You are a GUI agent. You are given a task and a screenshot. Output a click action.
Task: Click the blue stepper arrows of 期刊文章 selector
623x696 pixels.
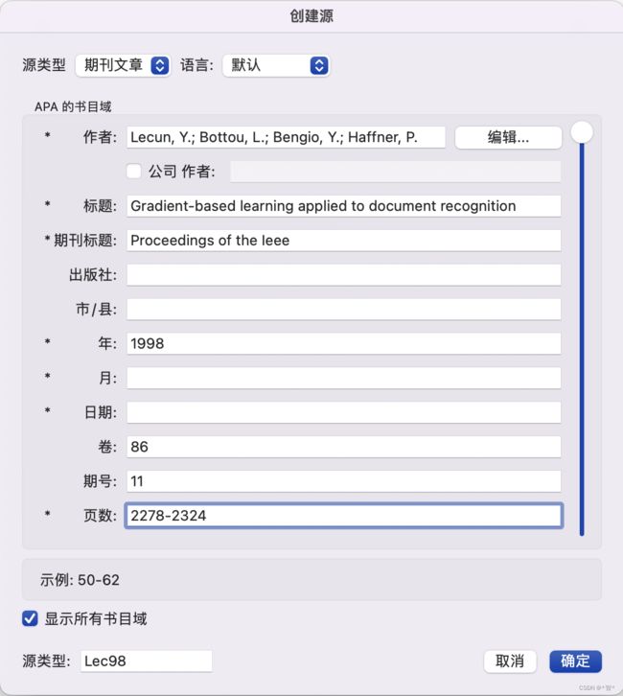pyautogui.click(x=160, y=66)
